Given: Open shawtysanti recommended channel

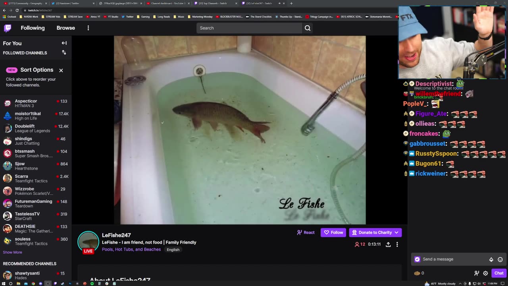Looking at the screenshot, I should tap(36, 275).
